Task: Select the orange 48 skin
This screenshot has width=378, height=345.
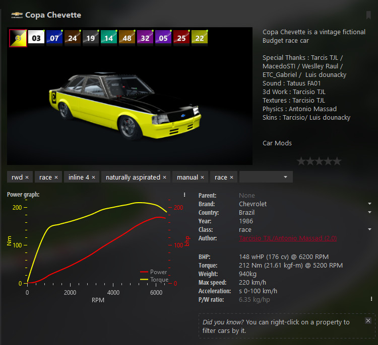Action: pos(127,38)
